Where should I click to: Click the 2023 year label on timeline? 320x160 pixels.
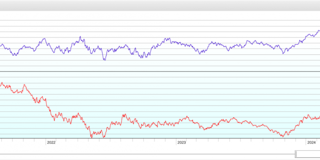[182, 143]
